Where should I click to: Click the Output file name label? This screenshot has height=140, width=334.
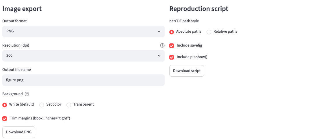[16, 70]
